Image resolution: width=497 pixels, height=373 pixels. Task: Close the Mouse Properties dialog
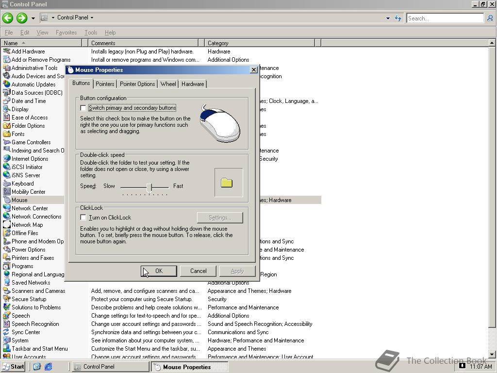point(253,70)
